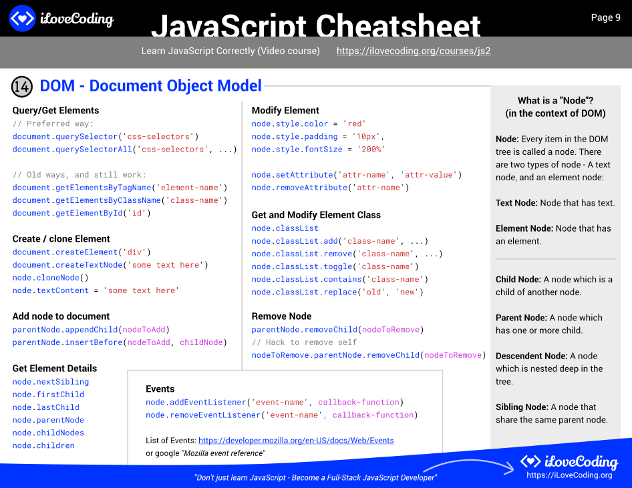Select the Remove Node heading
The height and width of the screenshot is (488, 632).
point(281,316)
